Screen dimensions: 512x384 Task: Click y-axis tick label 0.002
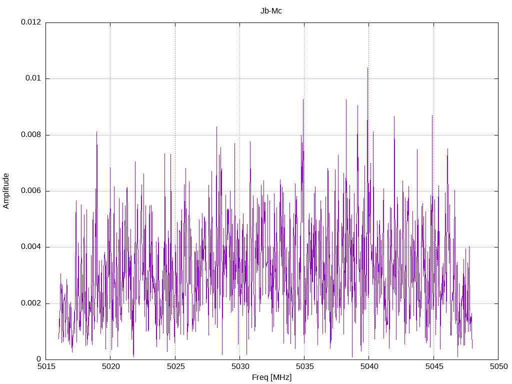point(31,303)
